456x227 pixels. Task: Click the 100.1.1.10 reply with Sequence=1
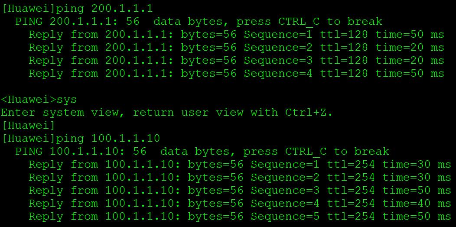coord(240,165)
